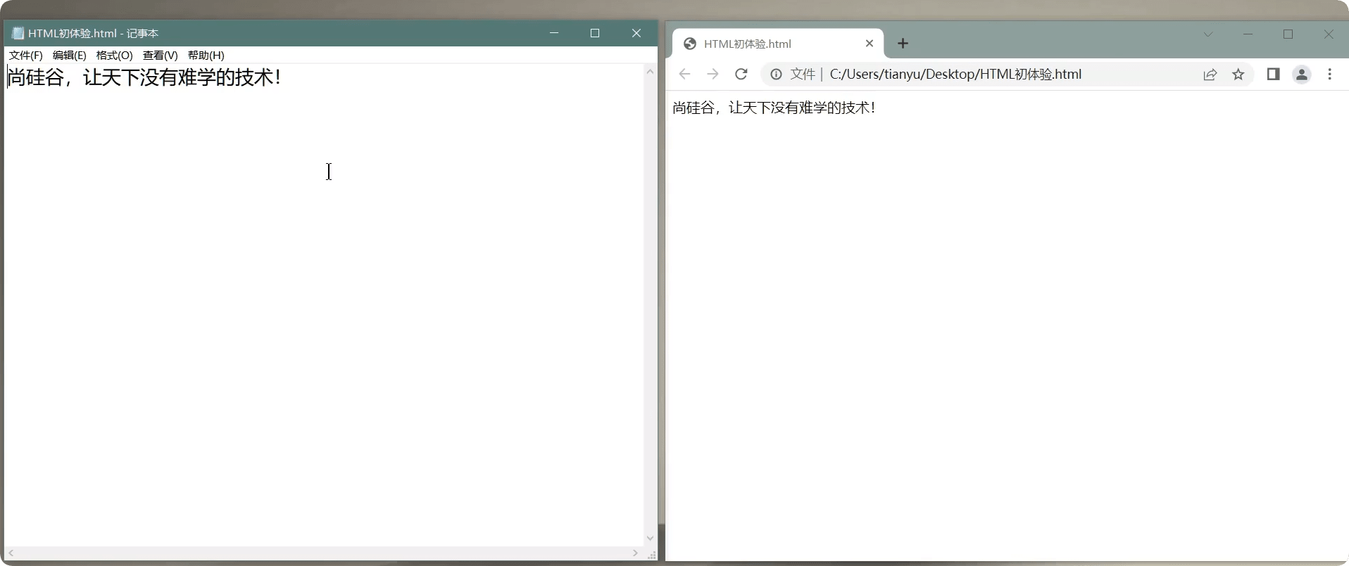Click the browser forward arrow

(x=713, y=75)
